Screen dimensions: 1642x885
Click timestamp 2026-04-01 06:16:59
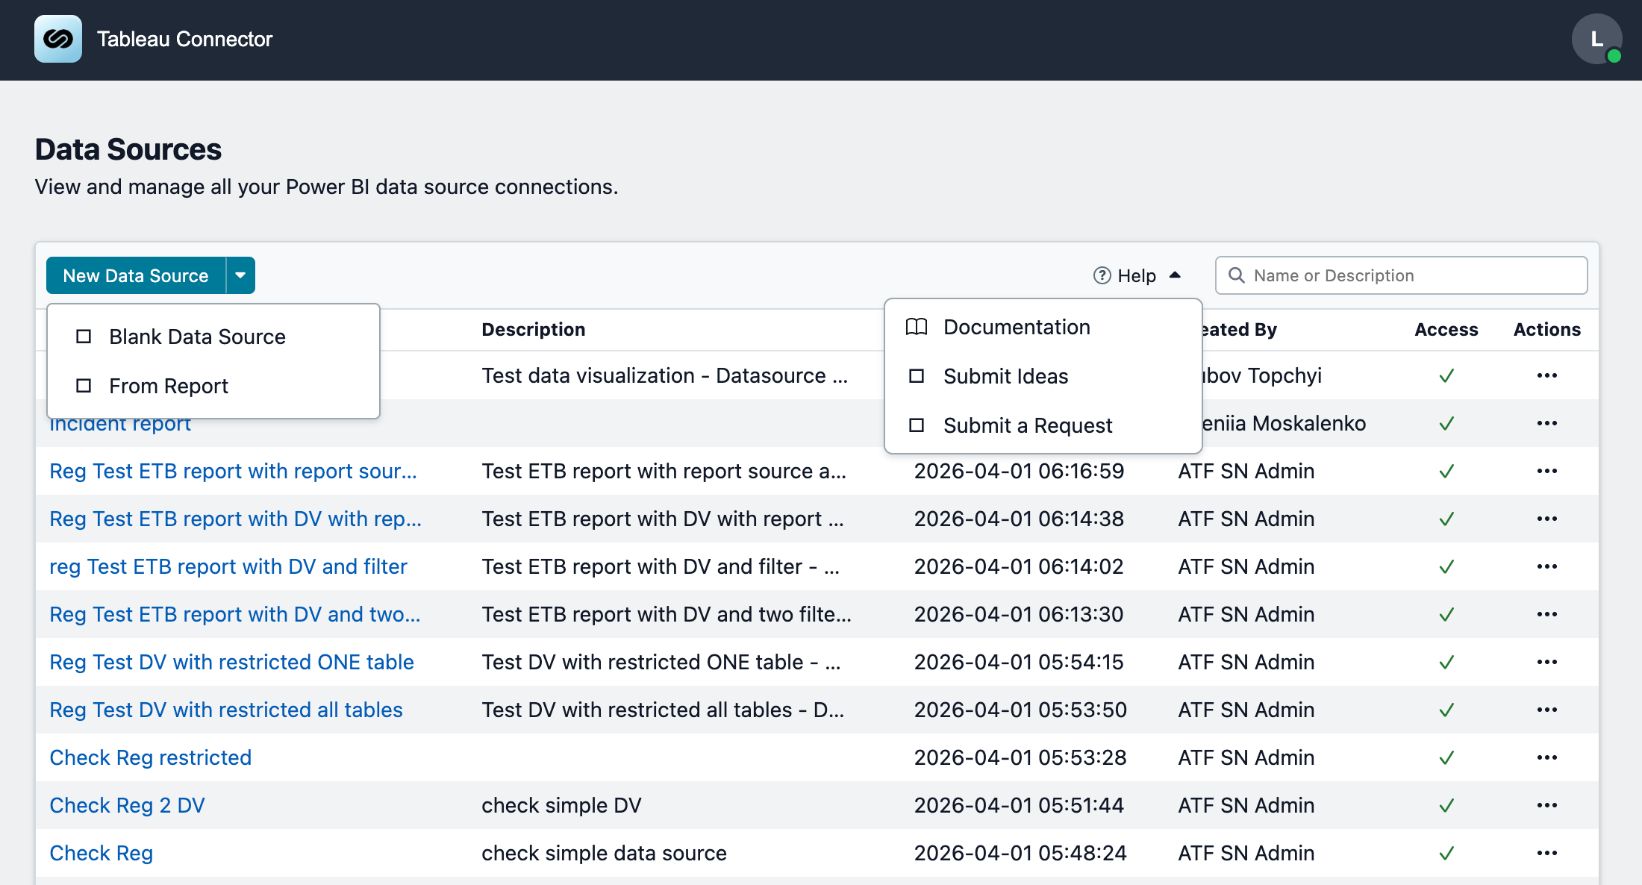point(1019,471)
